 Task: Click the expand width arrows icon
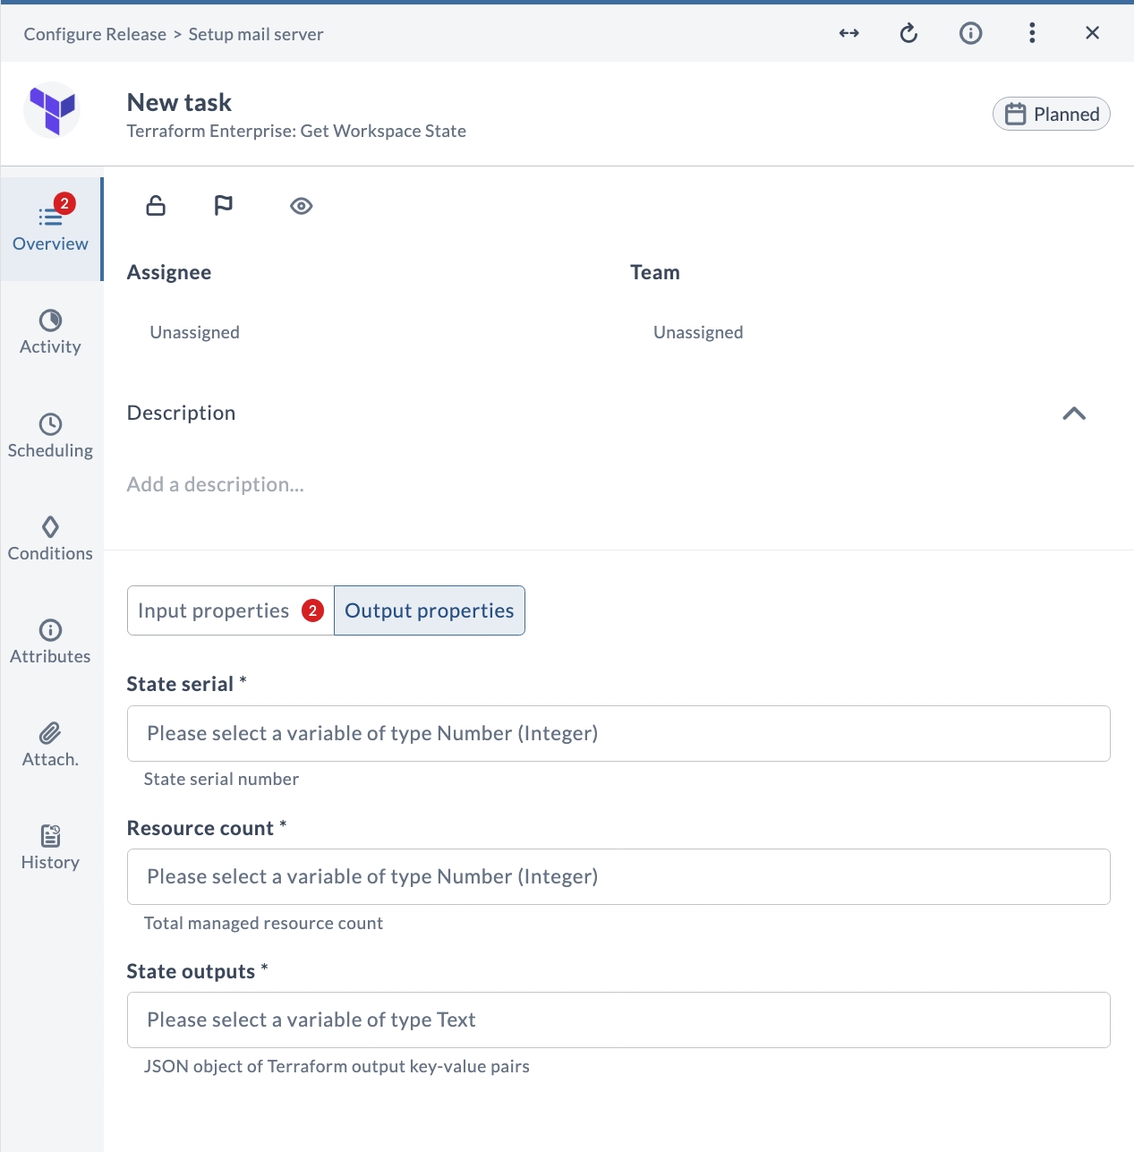[848, 33]
